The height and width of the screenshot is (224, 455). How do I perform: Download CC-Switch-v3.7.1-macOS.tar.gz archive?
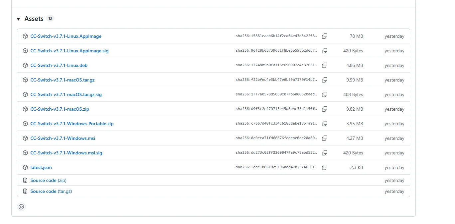pyautogui.click(x=63, y=80)
